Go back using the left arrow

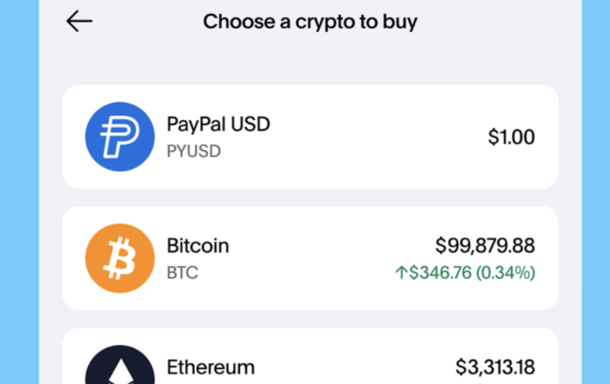coord(79,22)
